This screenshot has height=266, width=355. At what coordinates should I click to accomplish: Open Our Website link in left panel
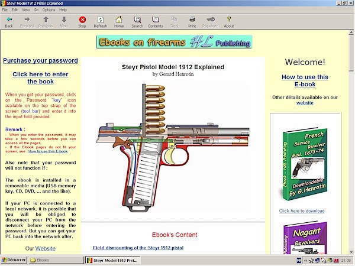[46, 248]
